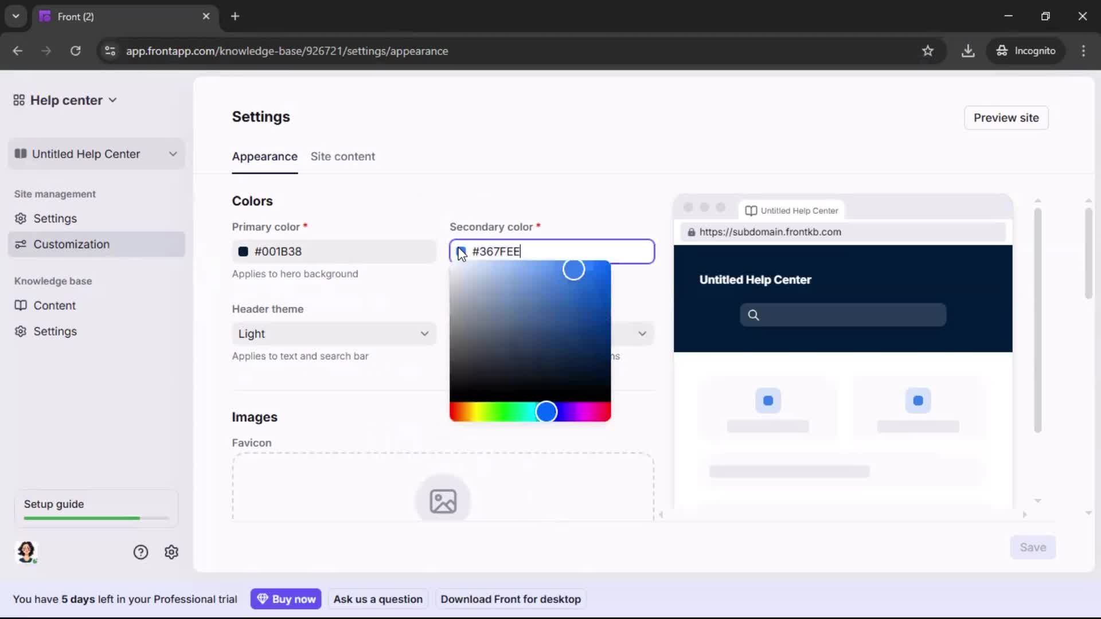This screenshot has height=619, width=1101.
Task: Open the Header theme Light dropdown
Action: [x=334, y=334]
